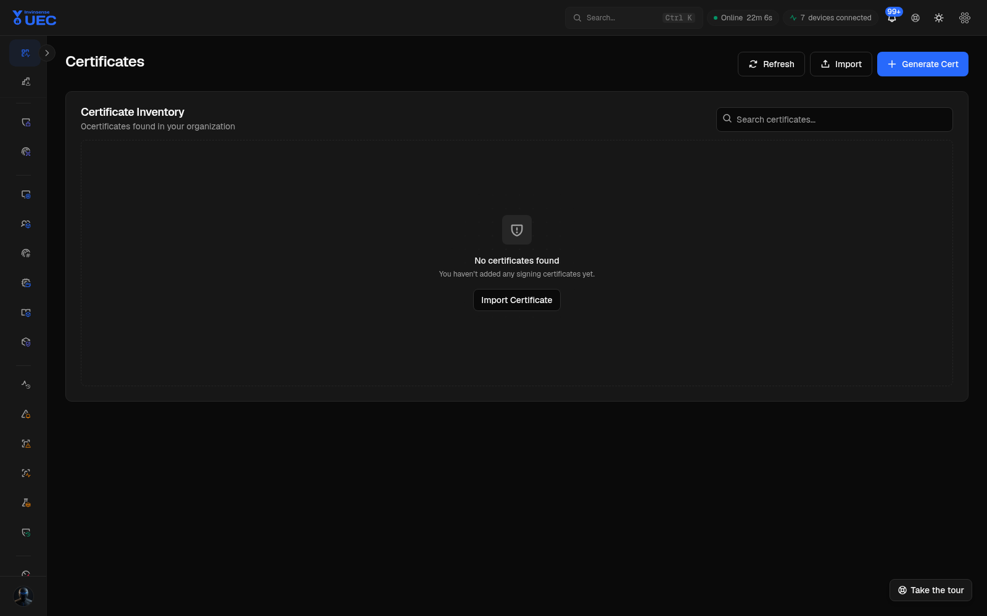The image size is (987, 616).
Task: Open the chart-download sidebar icon
Action: 25,81
